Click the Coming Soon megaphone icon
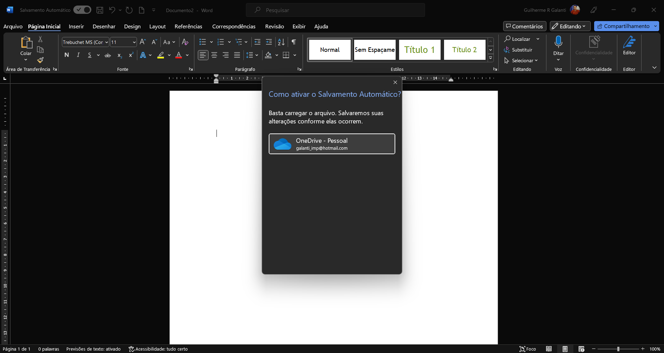 coord(594,10)
